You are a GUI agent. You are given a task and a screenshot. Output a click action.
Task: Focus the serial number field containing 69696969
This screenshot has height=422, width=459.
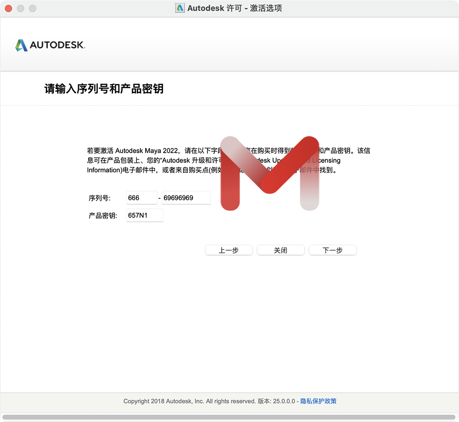point(186,198)
